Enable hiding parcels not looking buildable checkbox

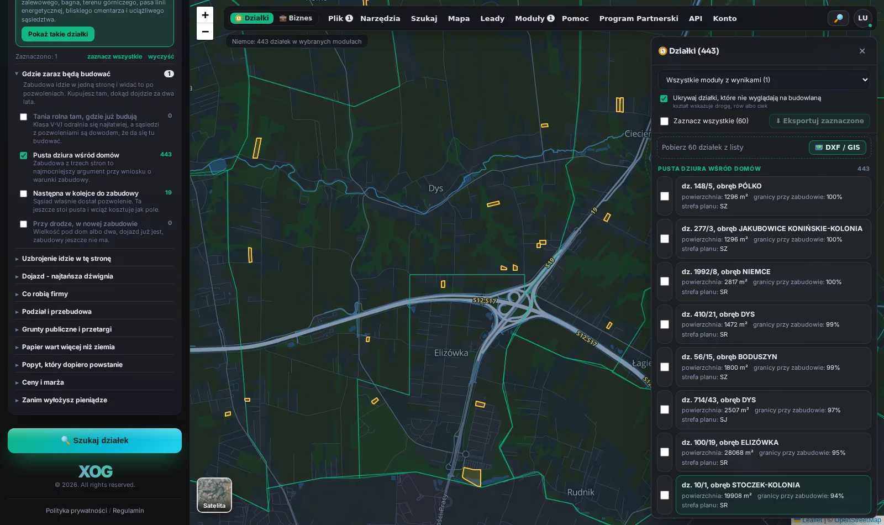664,98
